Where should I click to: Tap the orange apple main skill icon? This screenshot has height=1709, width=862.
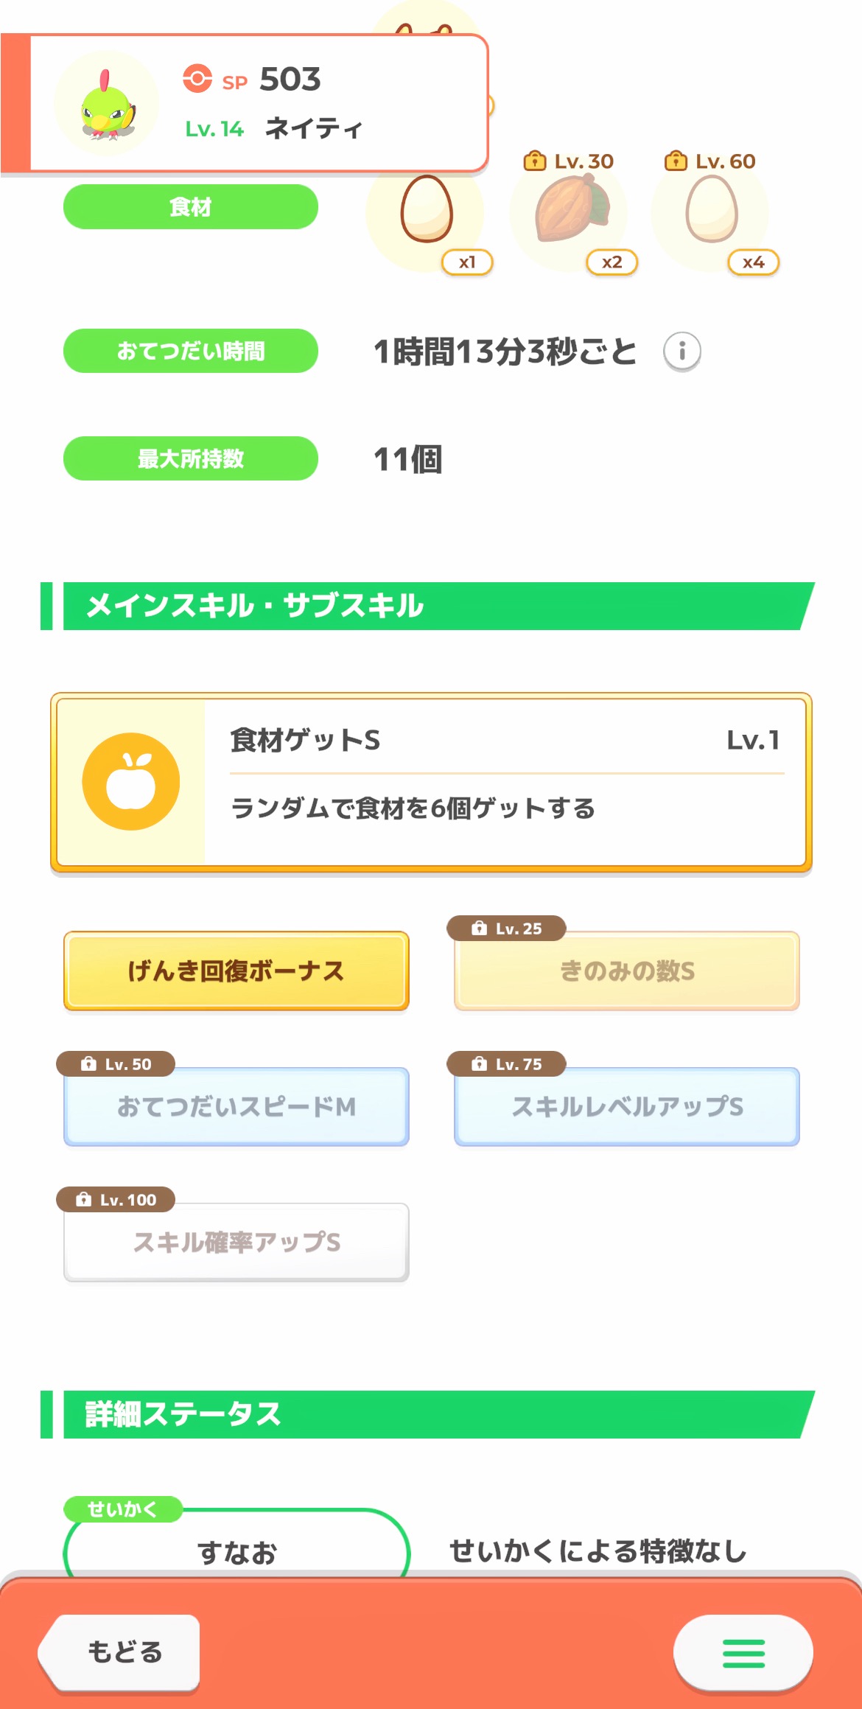point(131,782)
